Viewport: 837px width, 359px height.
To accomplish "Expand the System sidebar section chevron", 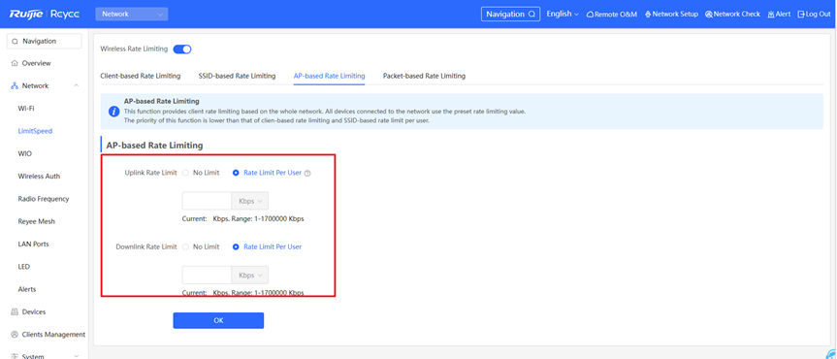I will 77,356.
